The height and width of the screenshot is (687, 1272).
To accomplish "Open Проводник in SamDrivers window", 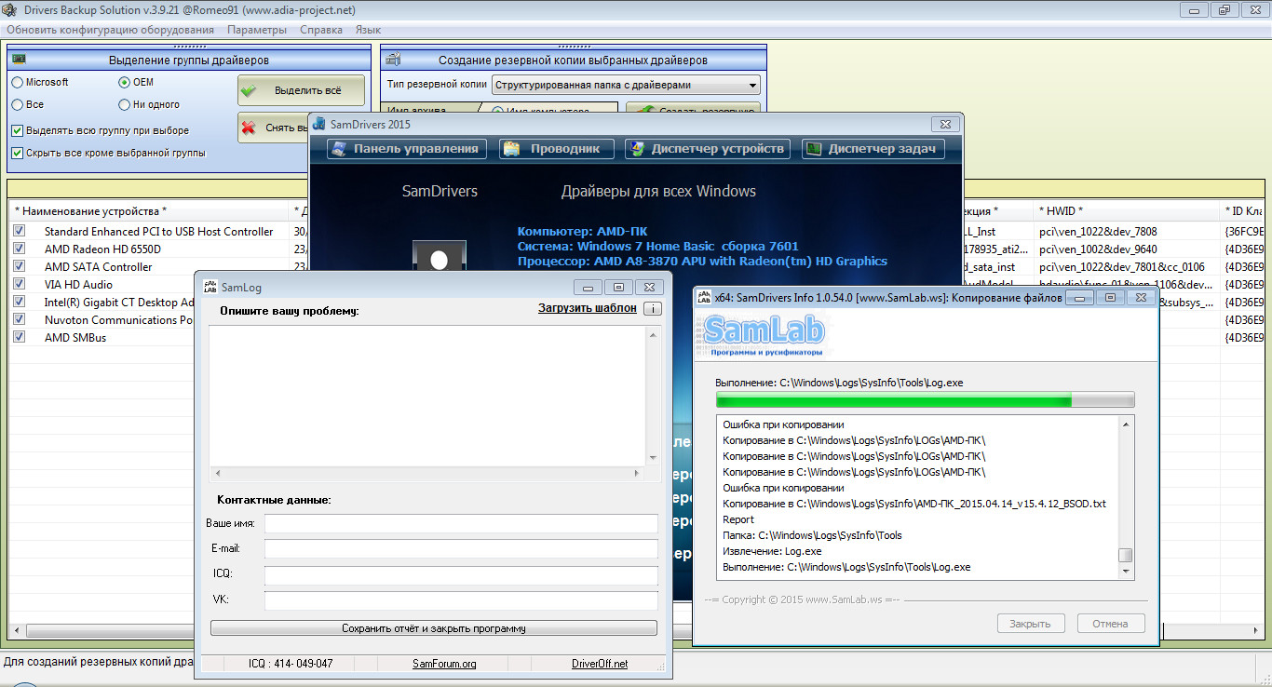I will click(x=557, y=148).
